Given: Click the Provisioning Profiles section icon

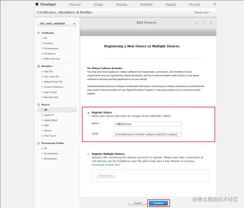Looking at the screenshot, I should [39, 143].
